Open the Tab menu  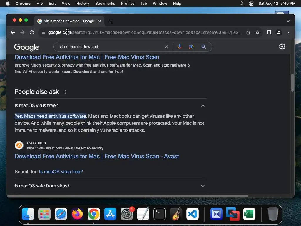click(143, 4)
